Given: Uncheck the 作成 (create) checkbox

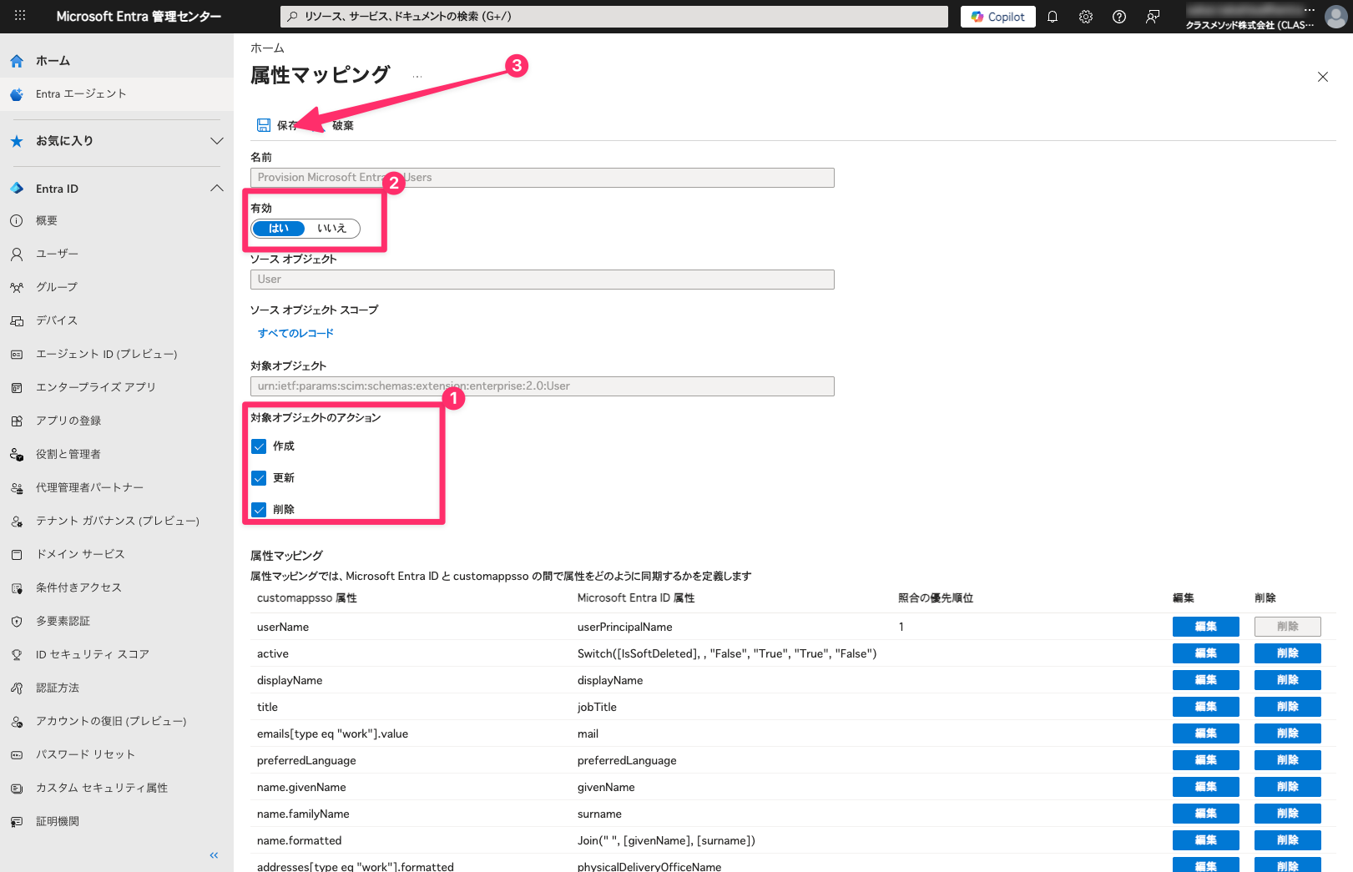Looking at the screenshot, I should (259, 446).
